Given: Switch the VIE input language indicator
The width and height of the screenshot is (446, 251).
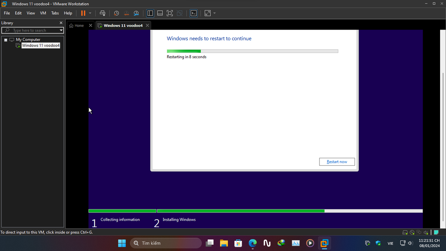Looking at the screenshot, I should (x=390, y=243).
